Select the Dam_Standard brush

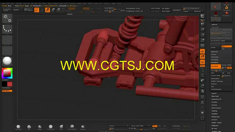coord(72,127)
